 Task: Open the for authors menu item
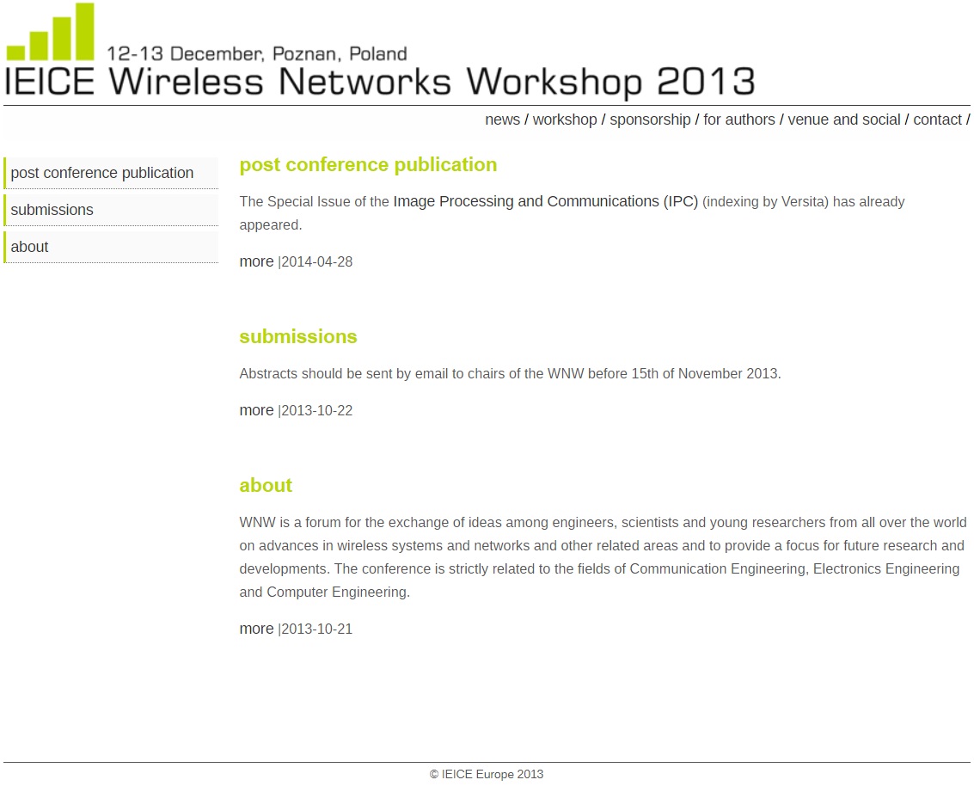point(738,120)
